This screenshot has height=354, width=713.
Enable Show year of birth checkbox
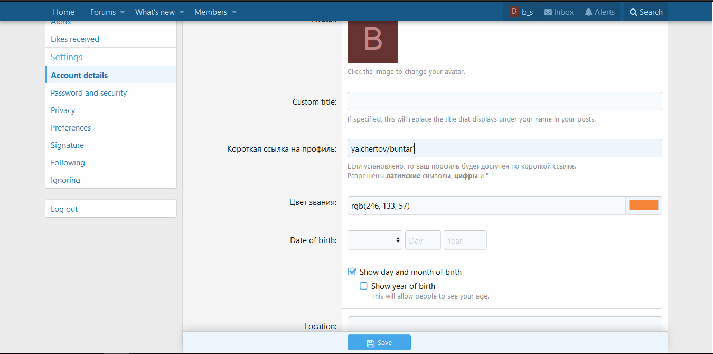(363, 286)
